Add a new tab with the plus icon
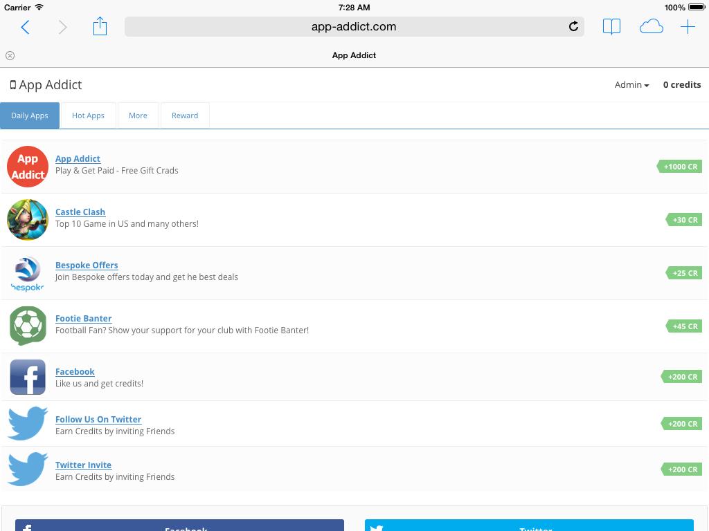 click(688, 27)
